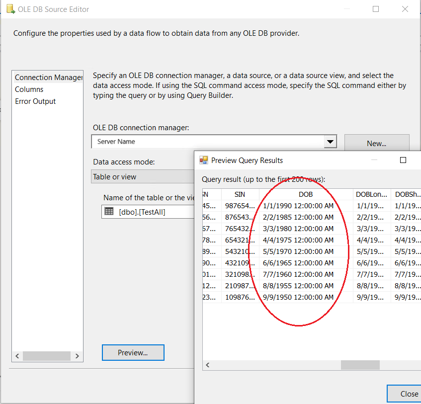Select the DOB column header
Screen dimensions: 421x404
point(306,194)
